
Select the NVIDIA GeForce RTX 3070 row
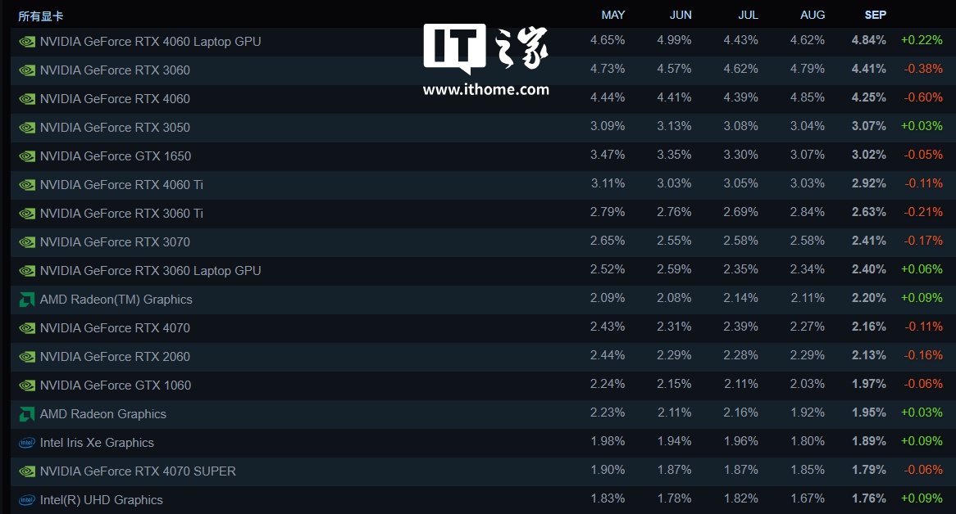tap(115, 242)
